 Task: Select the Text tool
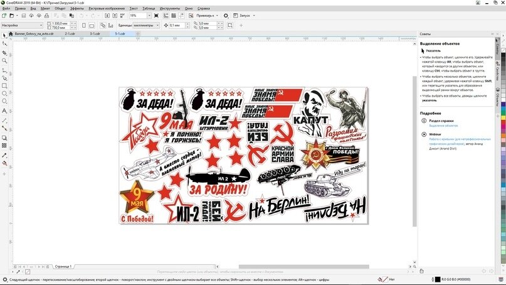(x=4, y=111)
